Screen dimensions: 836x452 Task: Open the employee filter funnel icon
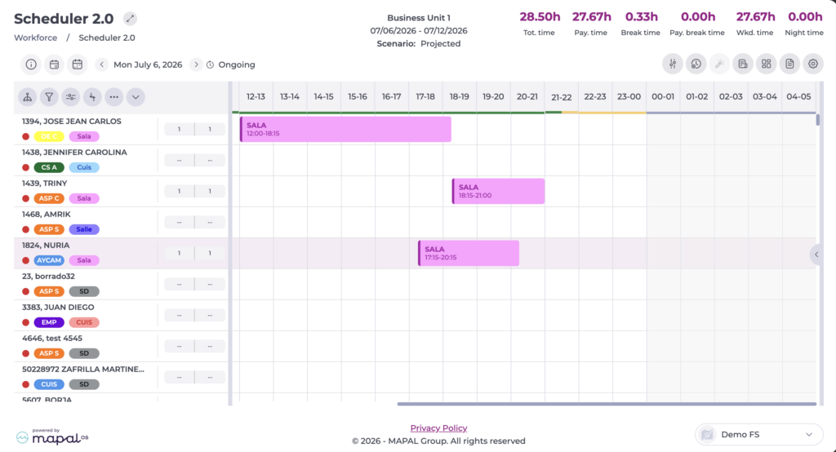[49, 97]
